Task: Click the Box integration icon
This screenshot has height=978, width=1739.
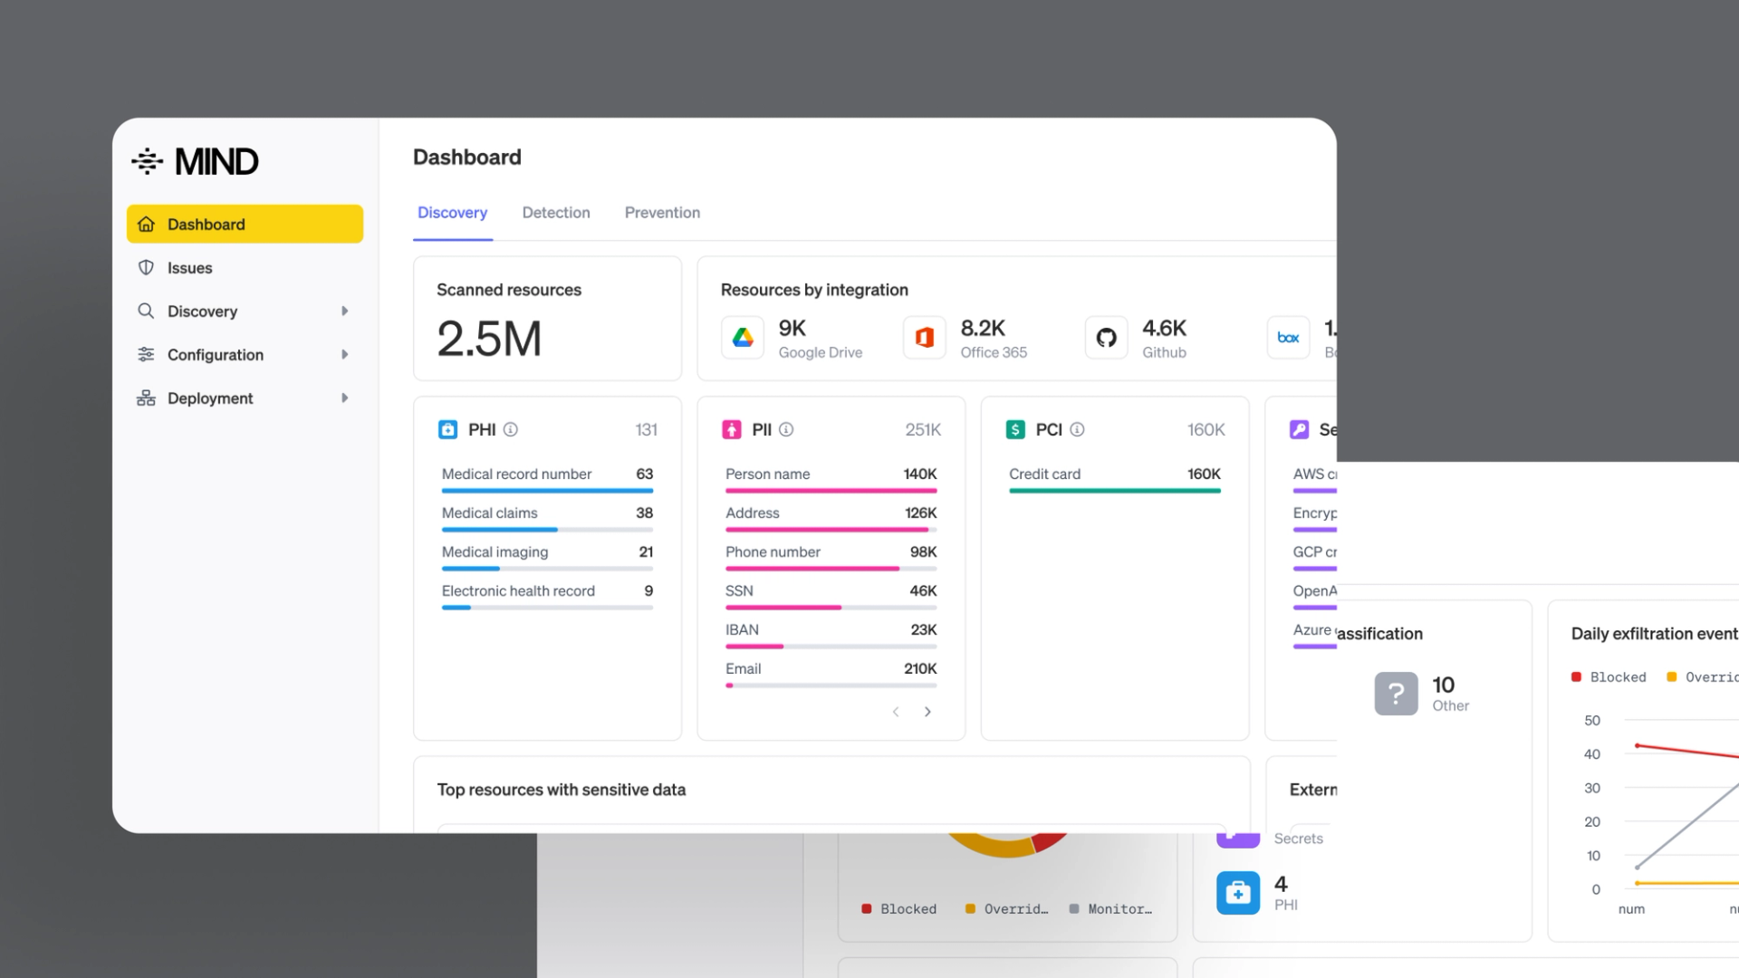Action: coord(1288,338)
